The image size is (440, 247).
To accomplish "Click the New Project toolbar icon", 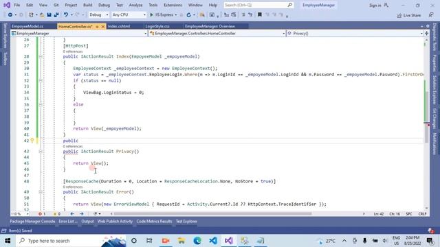I will pyautogui.click(x=31, y=15).
